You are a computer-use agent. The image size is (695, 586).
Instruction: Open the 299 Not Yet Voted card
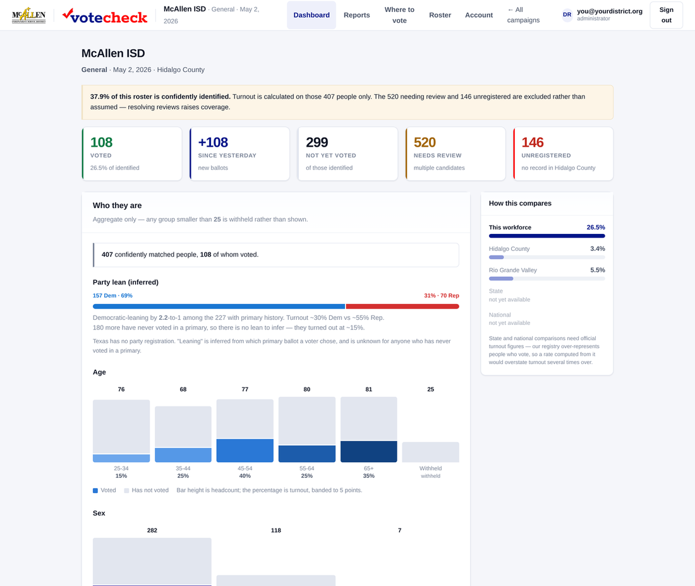coord(347,154)
